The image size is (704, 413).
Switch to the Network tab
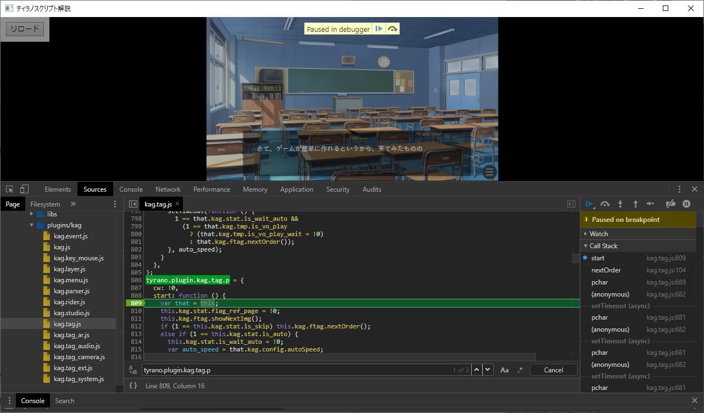(x=168, y=189)
